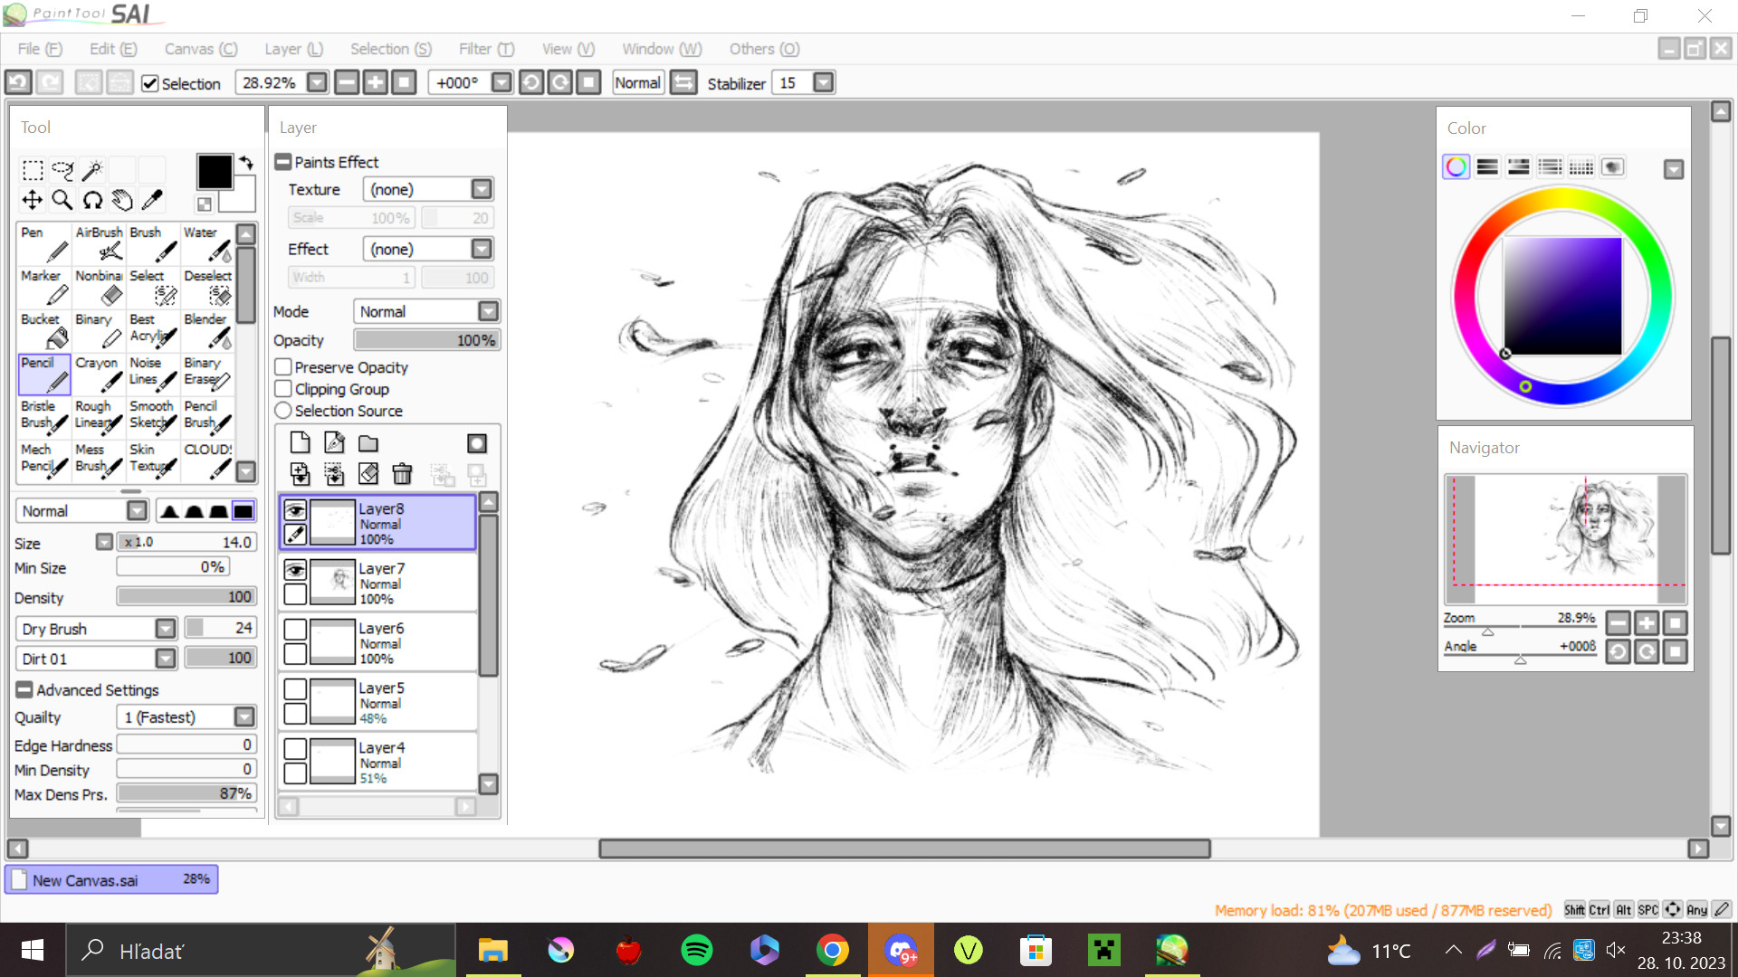The image size is (1738, 977).
Task: Open the Effect dropdown
Action: (482, 249)
